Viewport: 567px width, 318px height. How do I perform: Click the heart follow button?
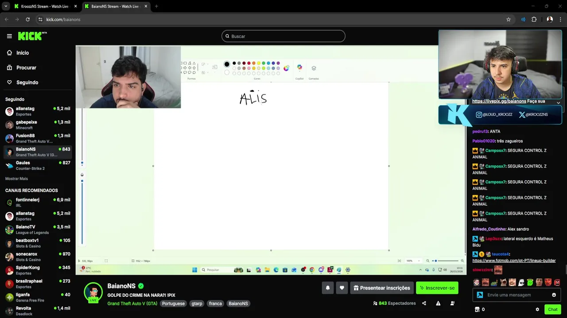click(x=342, y=288)
